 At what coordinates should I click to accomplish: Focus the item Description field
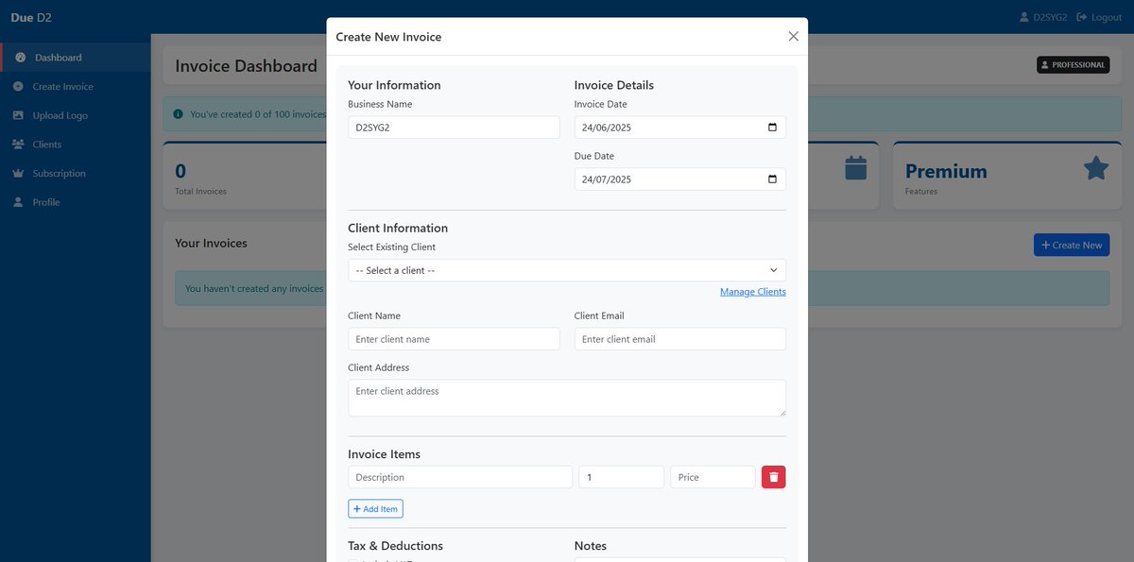point(460,477)
